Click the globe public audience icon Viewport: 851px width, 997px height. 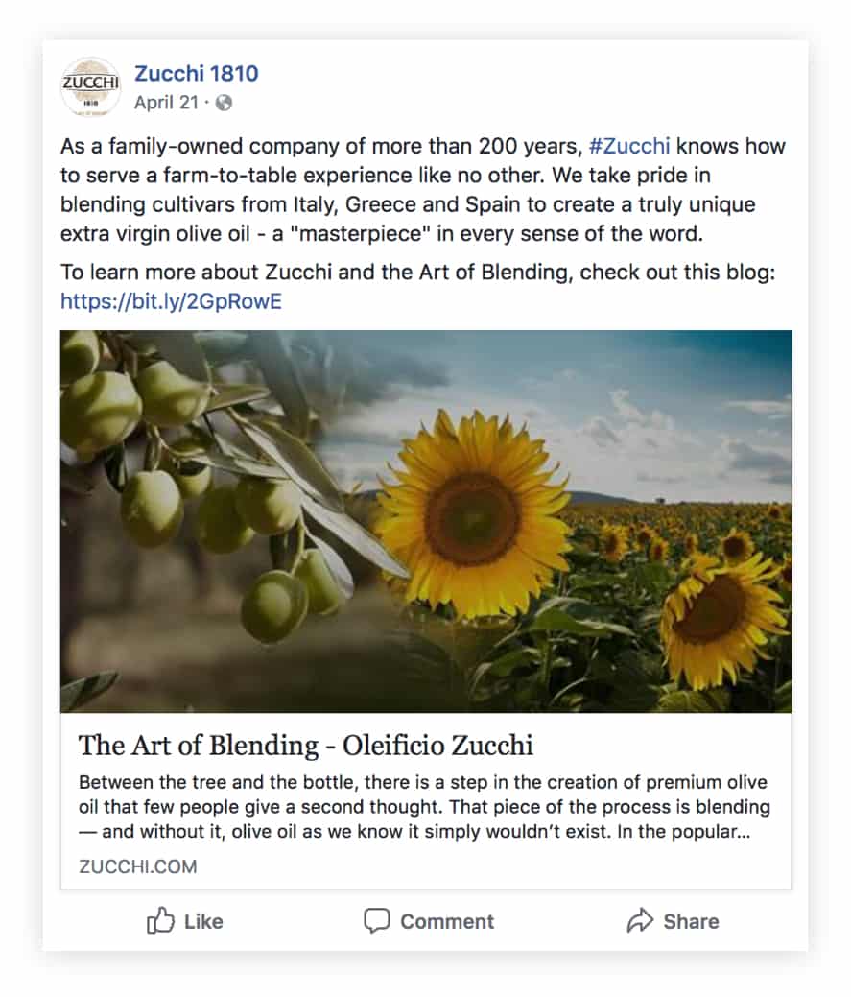pos(225,102)
